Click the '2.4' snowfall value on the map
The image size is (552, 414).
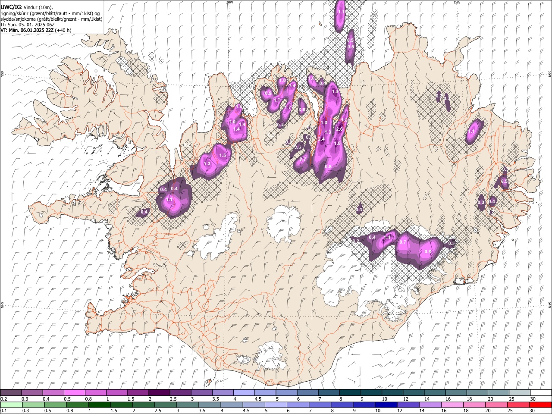[x=321, y=139]
